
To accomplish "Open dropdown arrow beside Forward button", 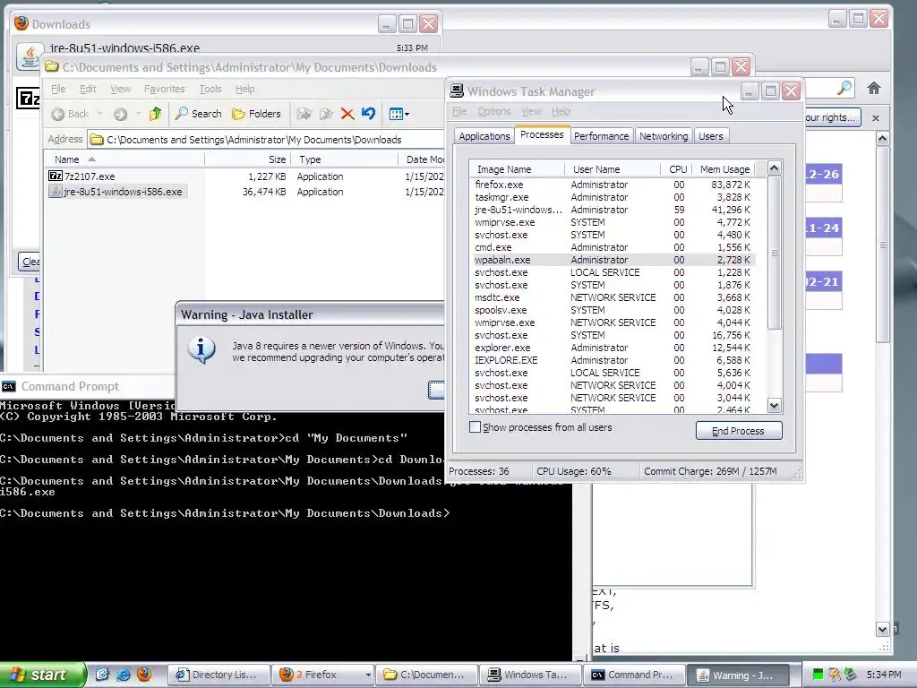I will 138,114.
